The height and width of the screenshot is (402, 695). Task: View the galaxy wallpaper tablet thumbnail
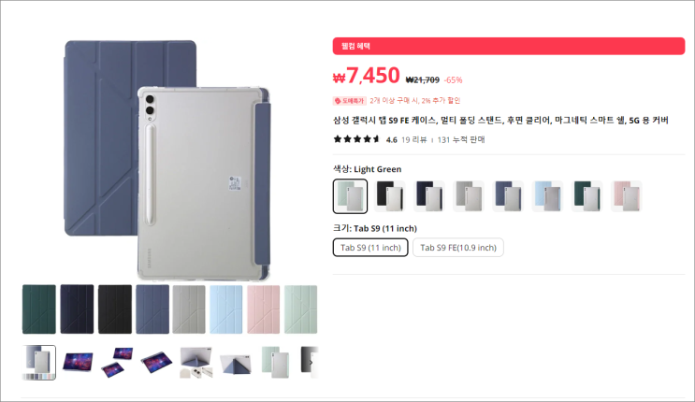tap(78, 363)
